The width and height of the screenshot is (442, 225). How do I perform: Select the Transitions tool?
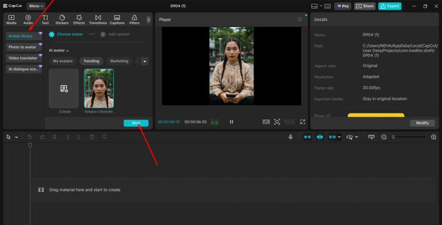pyautogui.click(x=98, y=19)
